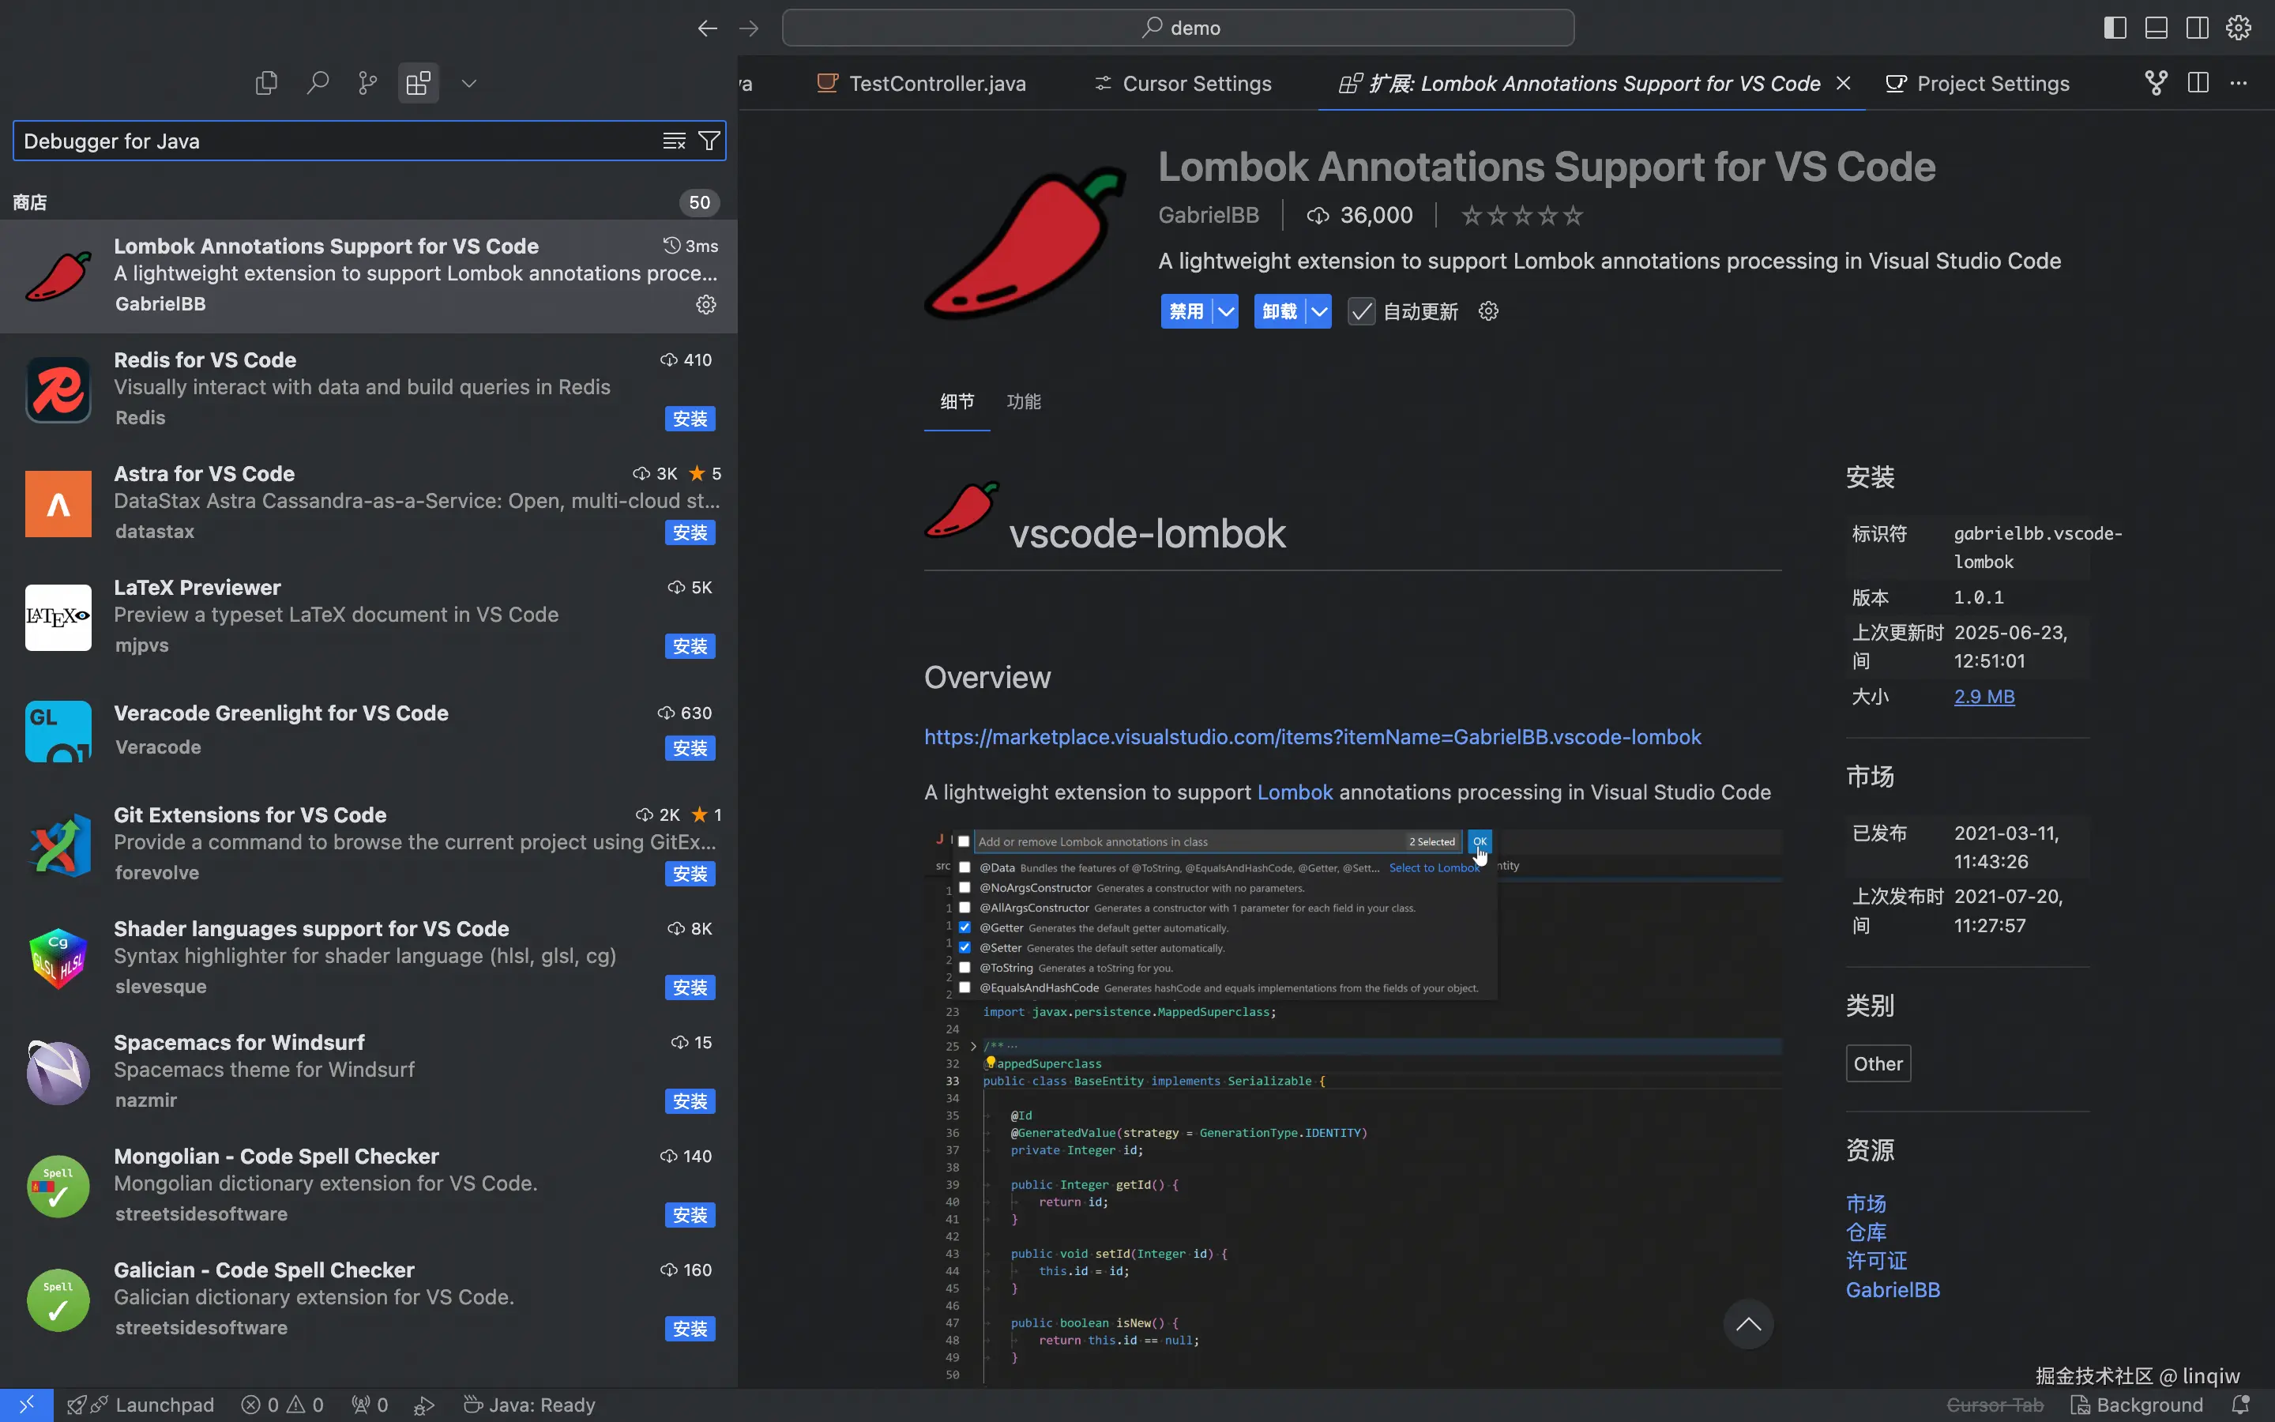This screenshot has height=1422, width=2275.
Task: Open the Source Control icon
Action: pyautogui.click(x=367, y=84)
